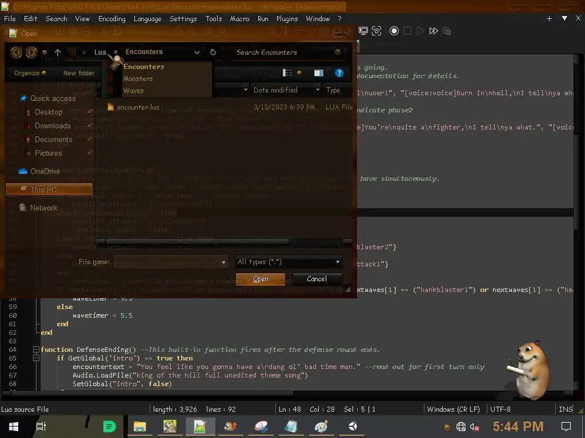Open the Paint palette app in taskbar
585x438 pixels.
(321, 427)
